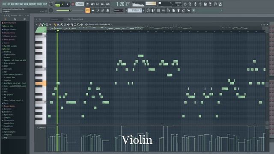Click the shopping cart icon
The width and height of the screenshot is (274, 154).
pyautogui.click(x=194, y=10)
